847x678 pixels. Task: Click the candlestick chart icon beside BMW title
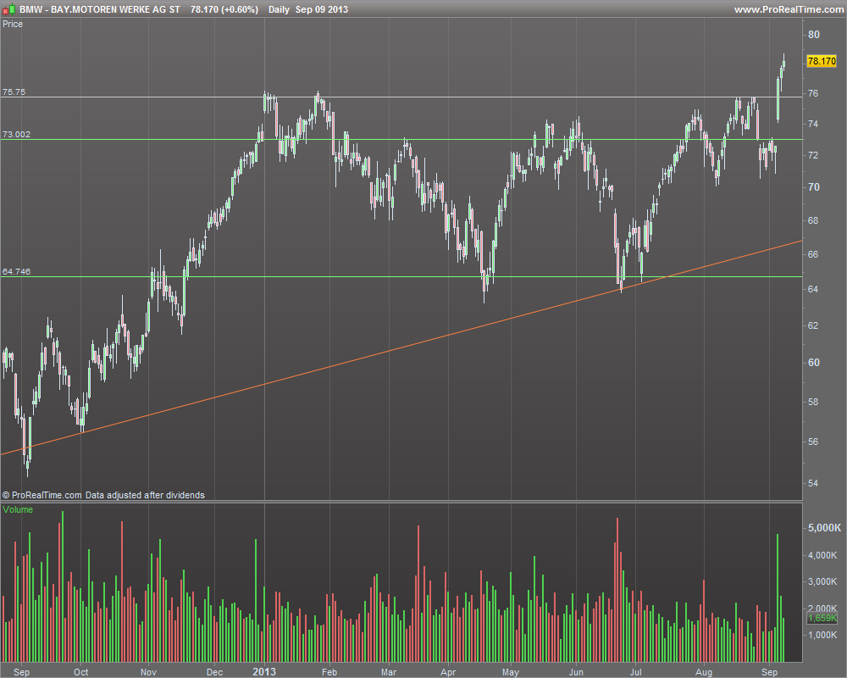8,9
